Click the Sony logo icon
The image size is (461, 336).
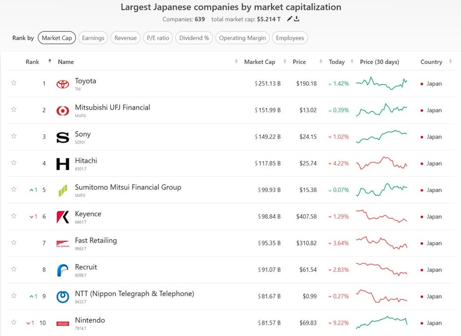[63, 138]
